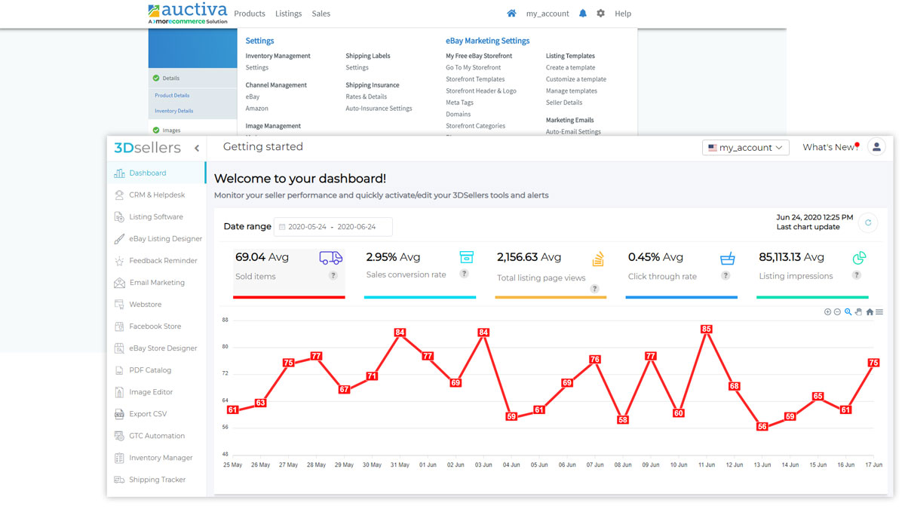Select the Listing impressions metric card
The height and width of the screenshot is (509, 905).
click(x=812, y=273)
